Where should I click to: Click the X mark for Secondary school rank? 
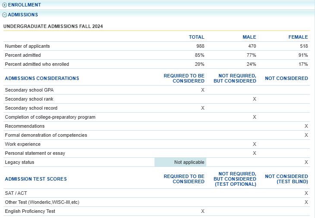tap(255, 99)
